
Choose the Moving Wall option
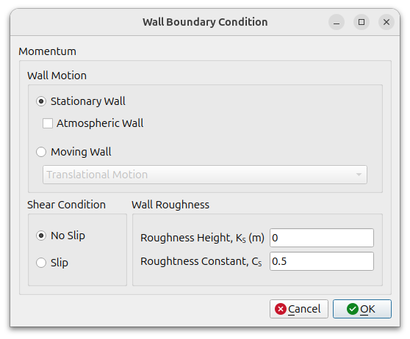[x=41, y=152]
